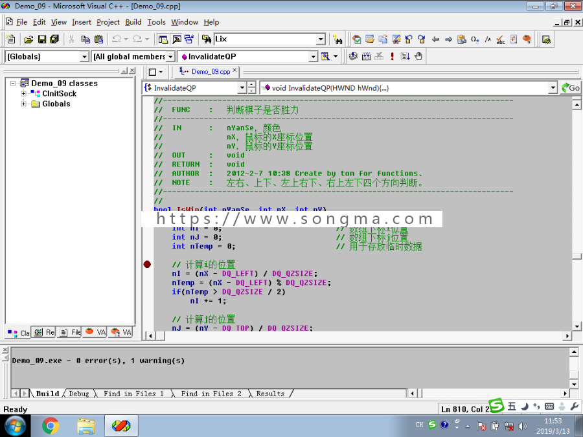Image resolution: width=583 pixels, height=437 pixels.
Task: Click the Go debug icon
Action: [x=406, y=56]
